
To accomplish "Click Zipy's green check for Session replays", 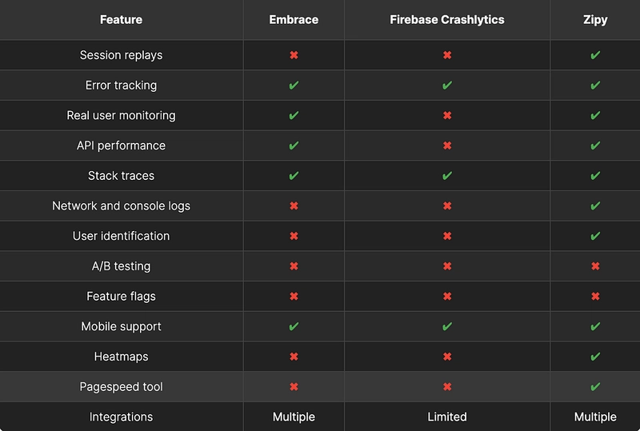I will coord(595,55).
